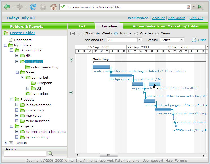Click the 'design marketing collaterals' task bar

[121, 75]
